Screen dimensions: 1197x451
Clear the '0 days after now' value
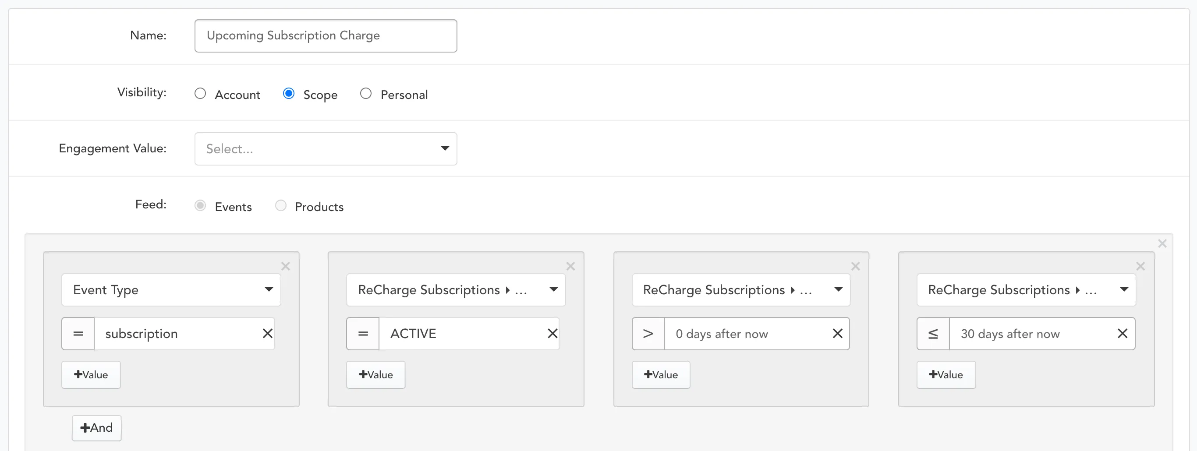pos(837,334)
